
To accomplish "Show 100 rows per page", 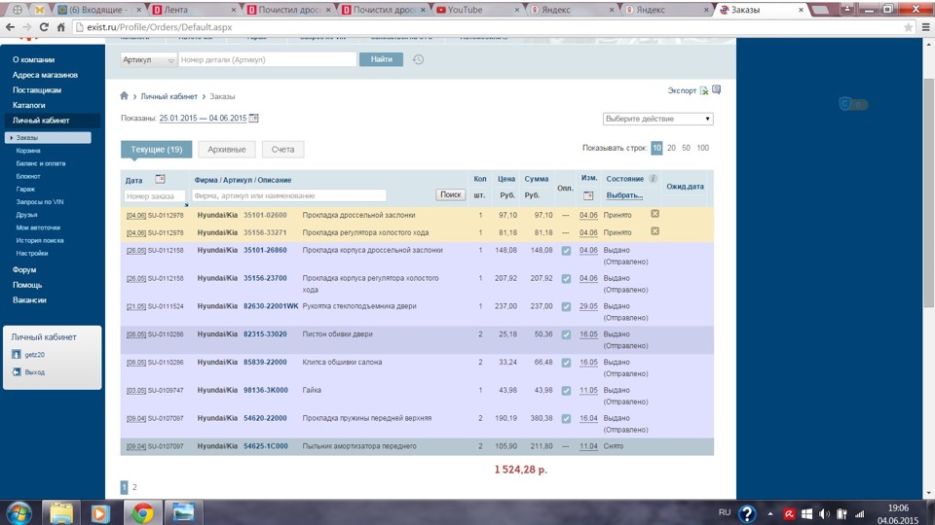I will [703, 148].
